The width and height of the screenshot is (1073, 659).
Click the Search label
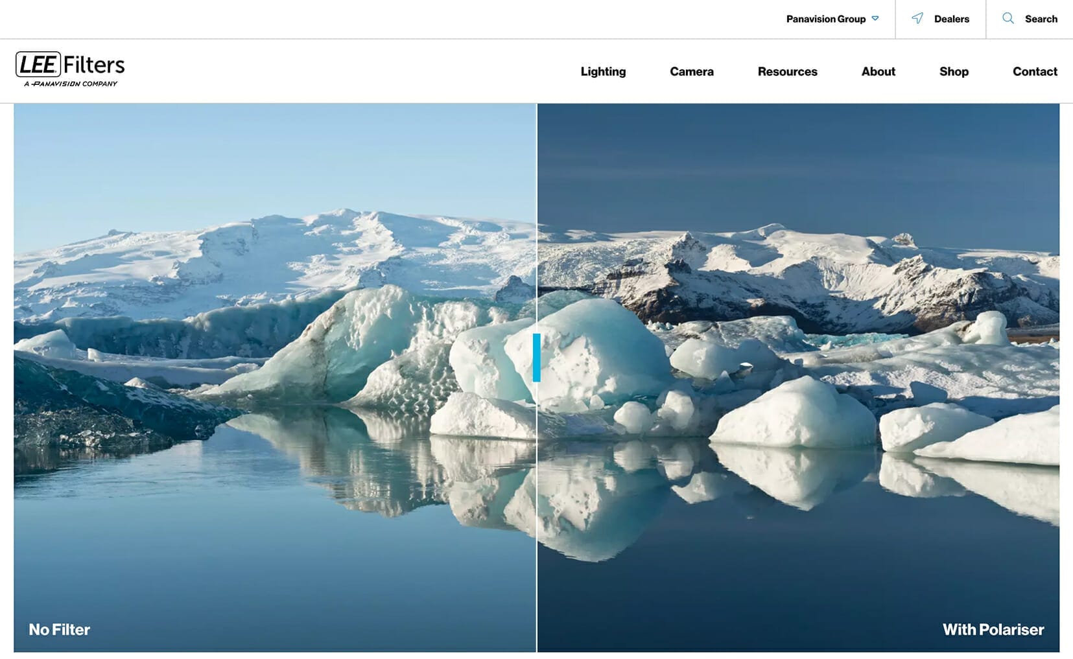point(1041,19)
